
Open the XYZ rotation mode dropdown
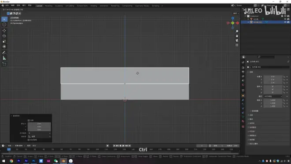[273, 96]
